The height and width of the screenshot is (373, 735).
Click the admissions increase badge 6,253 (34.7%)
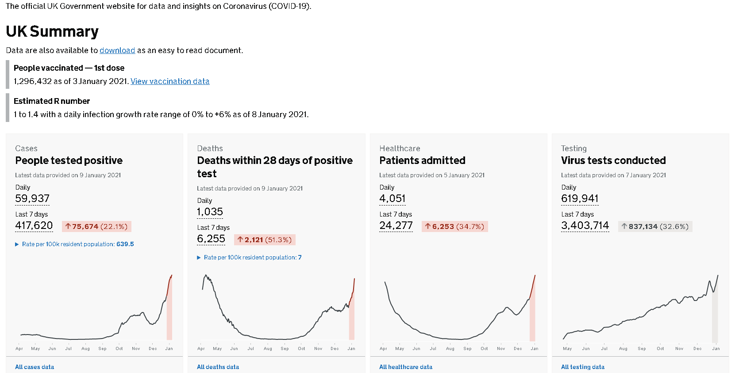[x=454, y=226]
